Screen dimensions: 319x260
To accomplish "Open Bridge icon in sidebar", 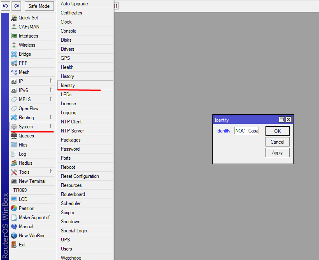I will tap(14, 54).
